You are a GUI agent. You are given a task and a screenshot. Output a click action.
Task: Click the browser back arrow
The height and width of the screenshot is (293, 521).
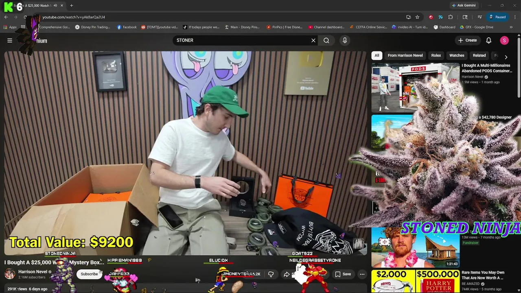click(x=6, y=17)
